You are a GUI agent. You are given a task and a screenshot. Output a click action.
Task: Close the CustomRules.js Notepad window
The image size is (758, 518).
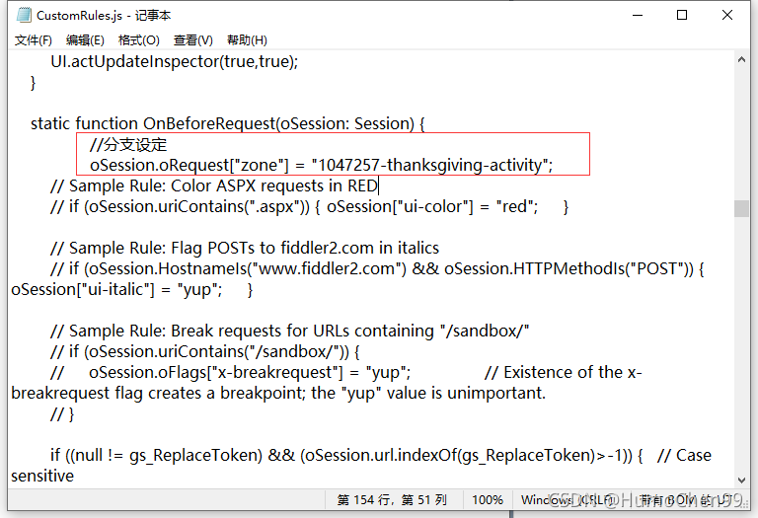[x=728, y=15]
